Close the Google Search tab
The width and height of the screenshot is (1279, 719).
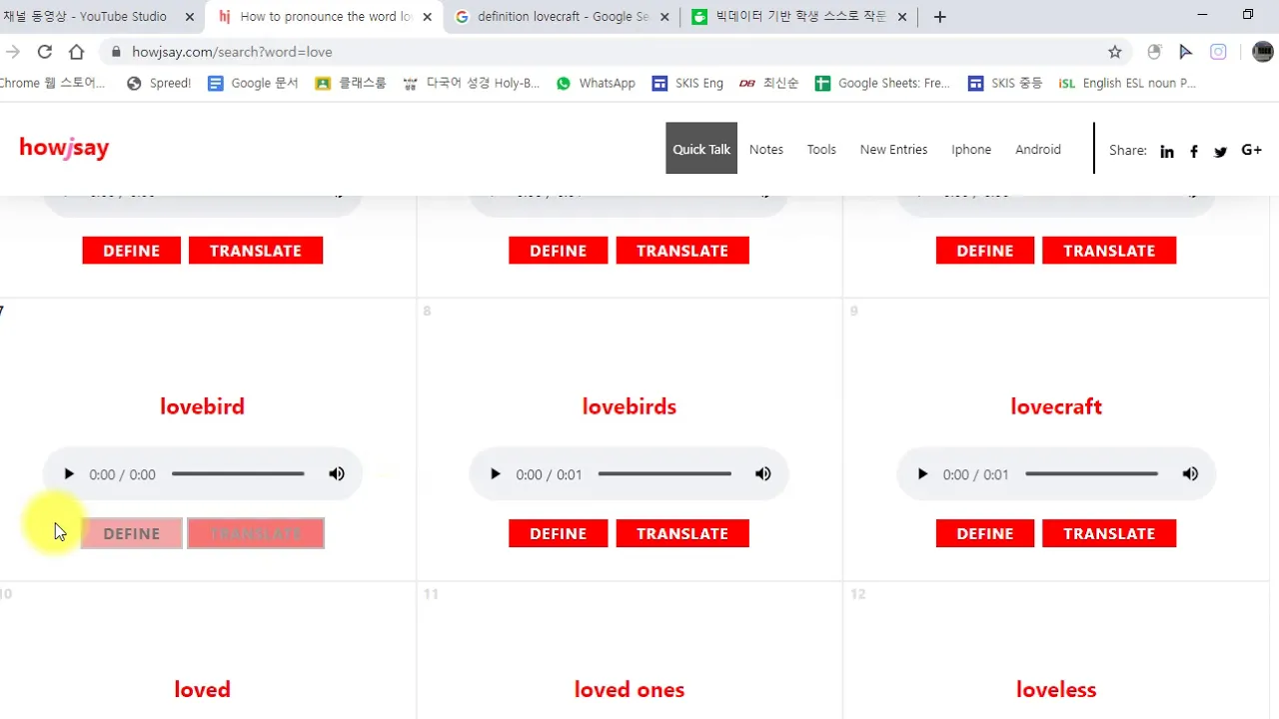pos(663,17)
